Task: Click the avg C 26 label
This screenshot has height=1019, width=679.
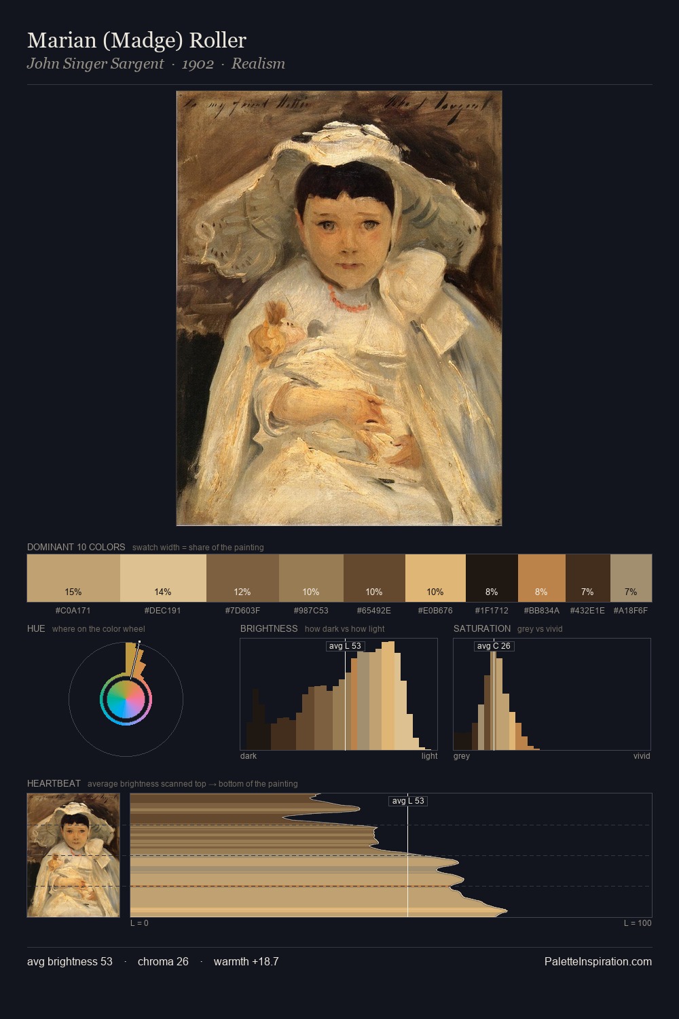Action: (x=494, y=646)
